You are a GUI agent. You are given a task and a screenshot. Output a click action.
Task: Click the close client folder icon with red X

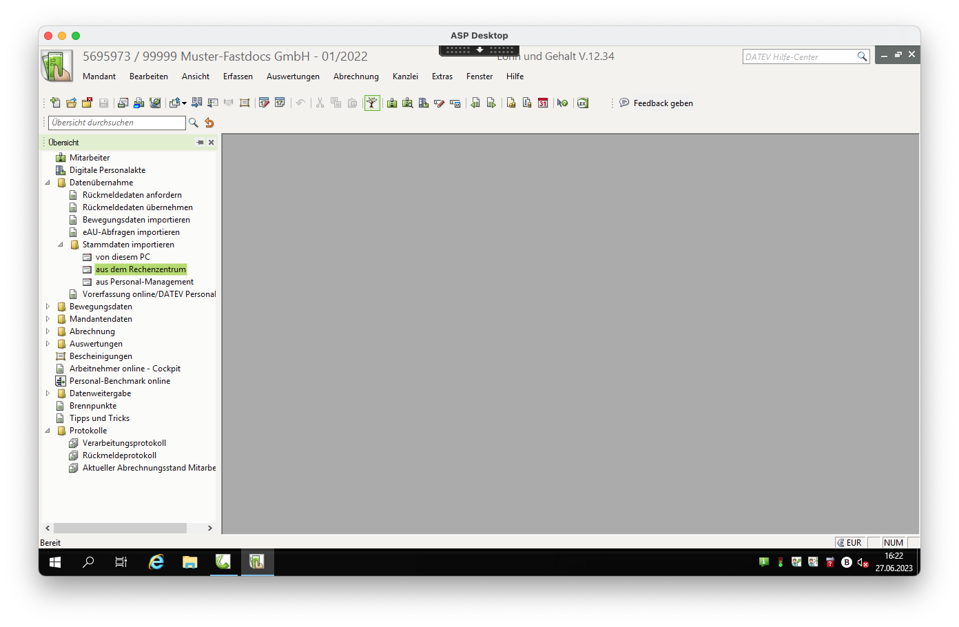point(87,103)
